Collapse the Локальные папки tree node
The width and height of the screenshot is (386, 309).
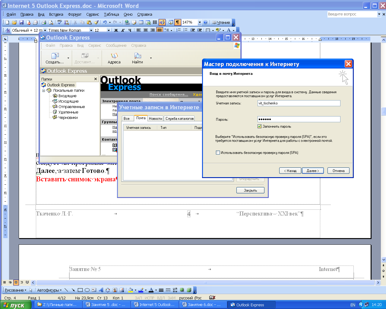(43, 91)
